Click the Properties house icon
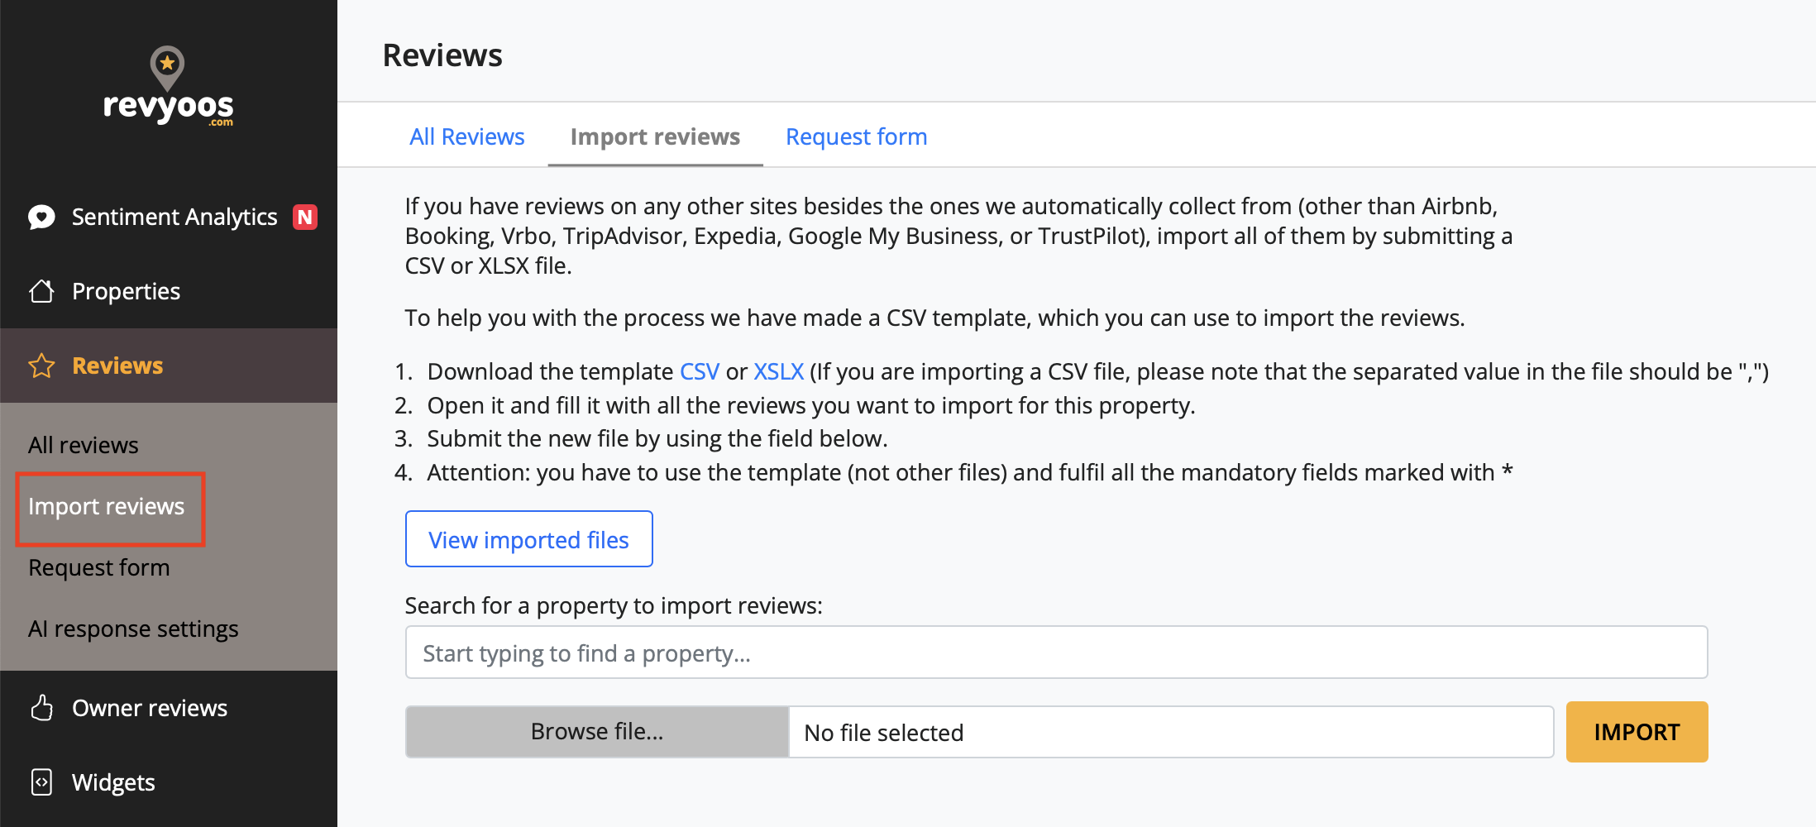The width and height of the screenshot is (1816, 827). 41,291
